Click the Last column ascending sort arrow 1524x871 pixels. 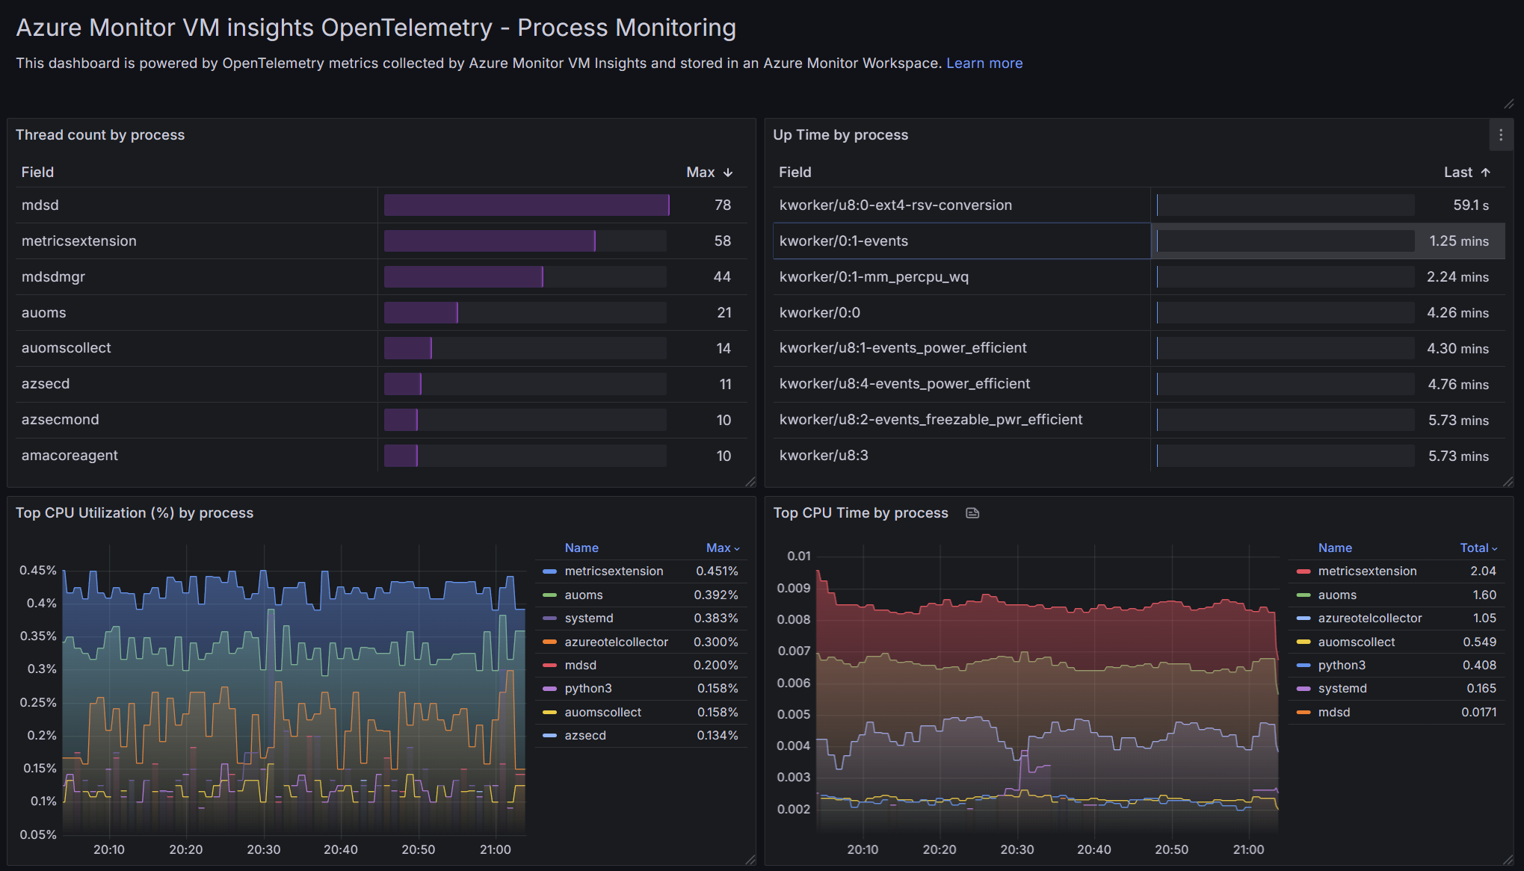(1486, 173)
